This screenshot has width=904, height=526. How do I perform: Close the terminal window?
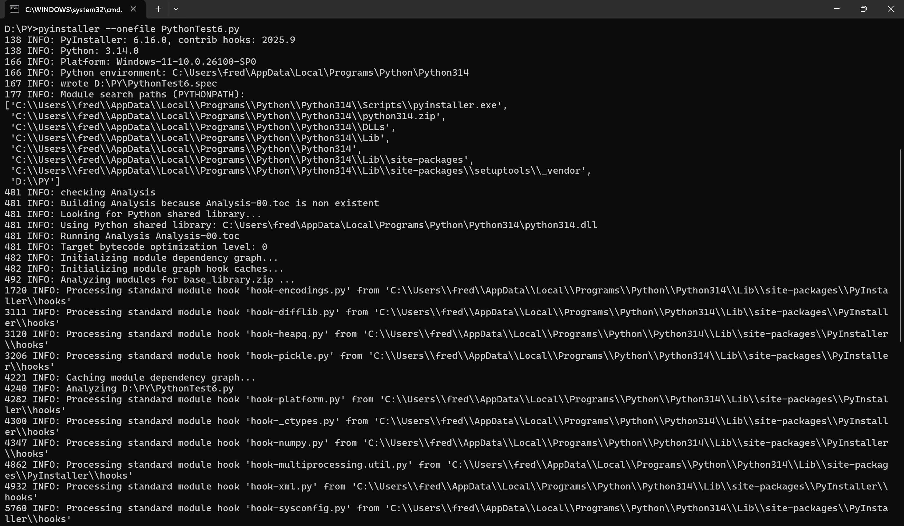(x=890, y=9)
